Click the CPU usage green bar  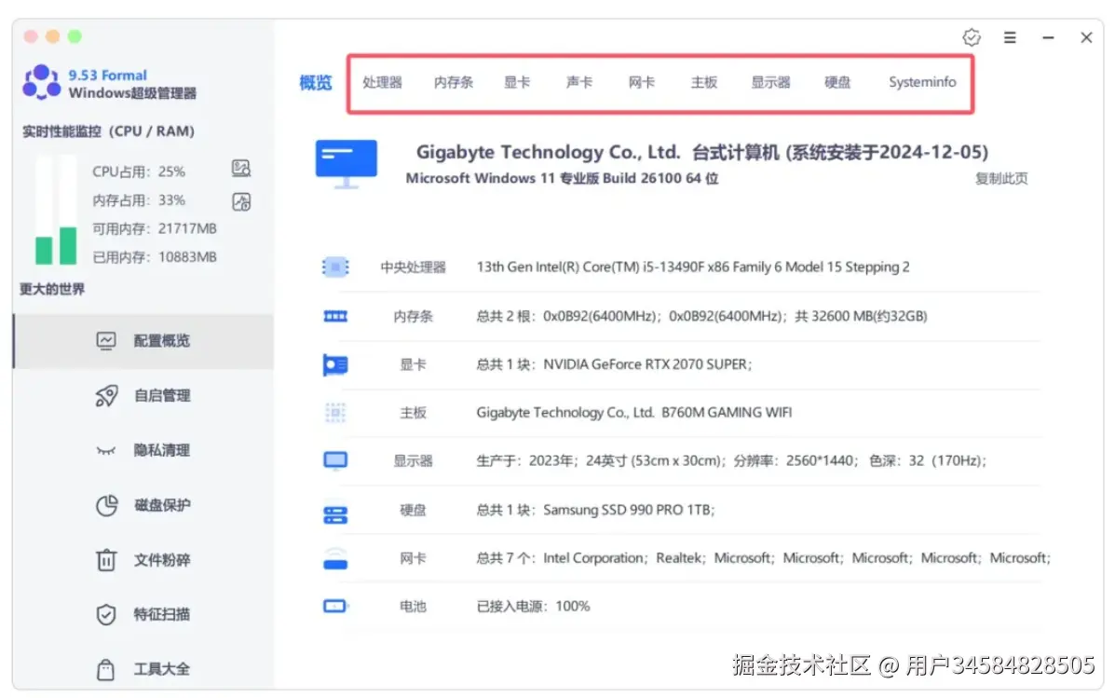pos(44,251)
